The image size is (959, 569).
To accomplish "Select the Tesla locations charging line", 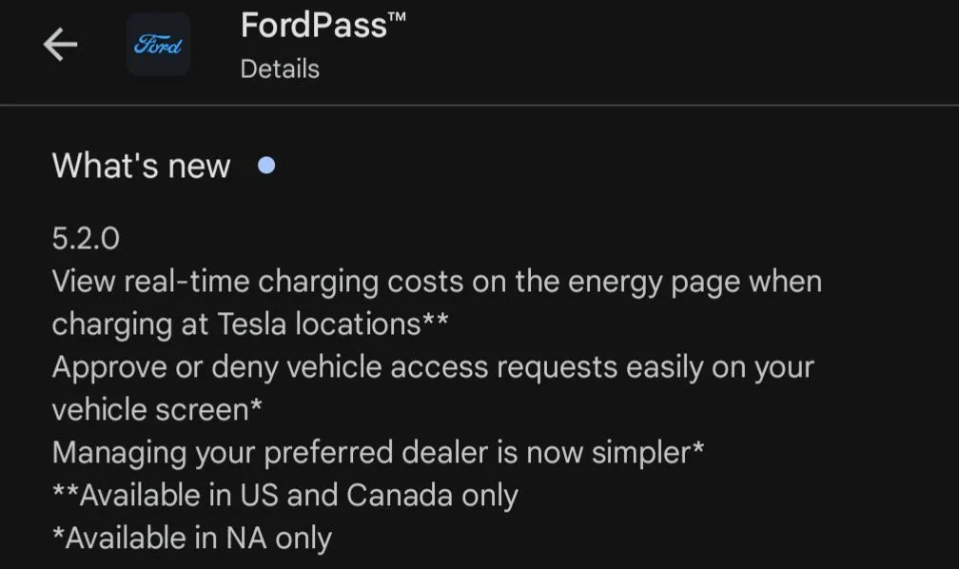I will click(437, 281).
